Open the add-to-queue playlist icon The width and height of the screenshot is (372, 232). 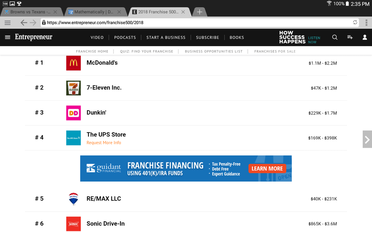click(350, 37)
